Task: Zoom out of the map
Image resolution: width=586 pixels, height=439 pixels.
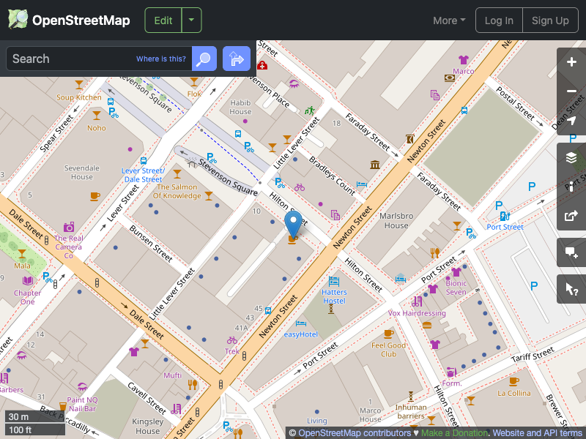Action: (x=571, y=91)
